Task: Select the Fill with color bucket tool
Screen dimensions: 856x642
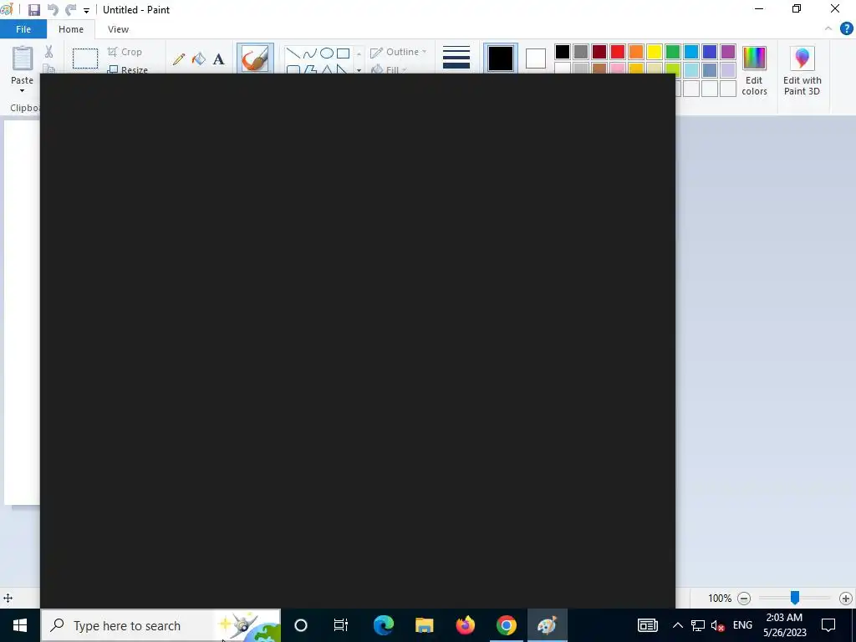Action: [x=199, y=59]
